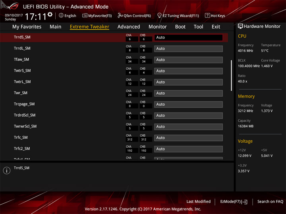
Task: Open the Tool tab
Action: [x=199, y=27]
